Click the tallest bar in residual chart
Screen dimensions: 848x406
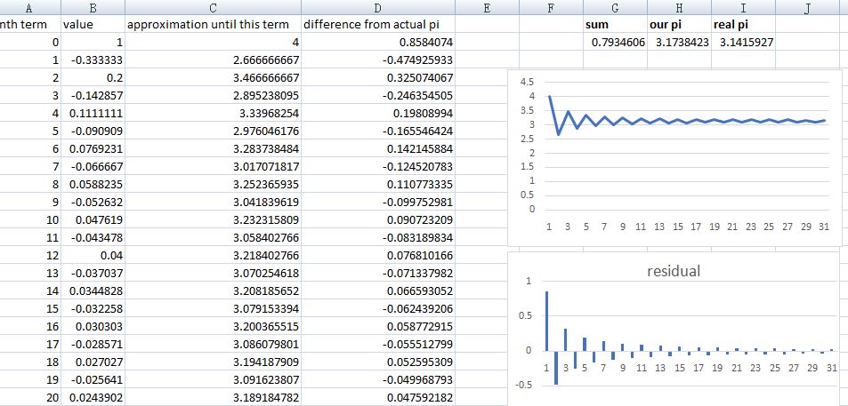point(546,321)
